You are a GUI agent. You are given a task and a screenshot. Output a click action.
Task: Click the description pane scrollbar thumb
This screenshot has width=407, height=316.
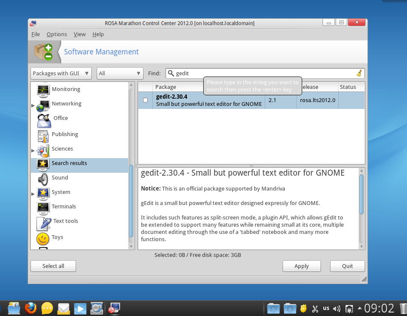361,194
